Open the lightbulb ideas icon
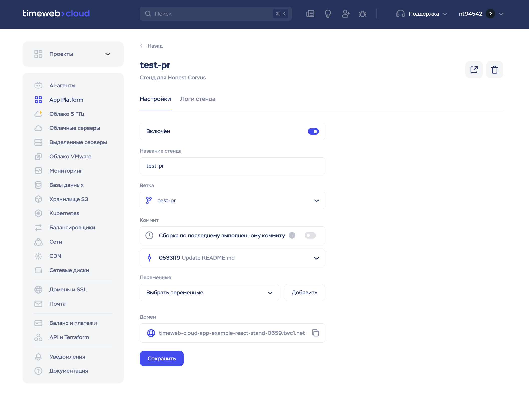529x402 pixels. [328, 14]
